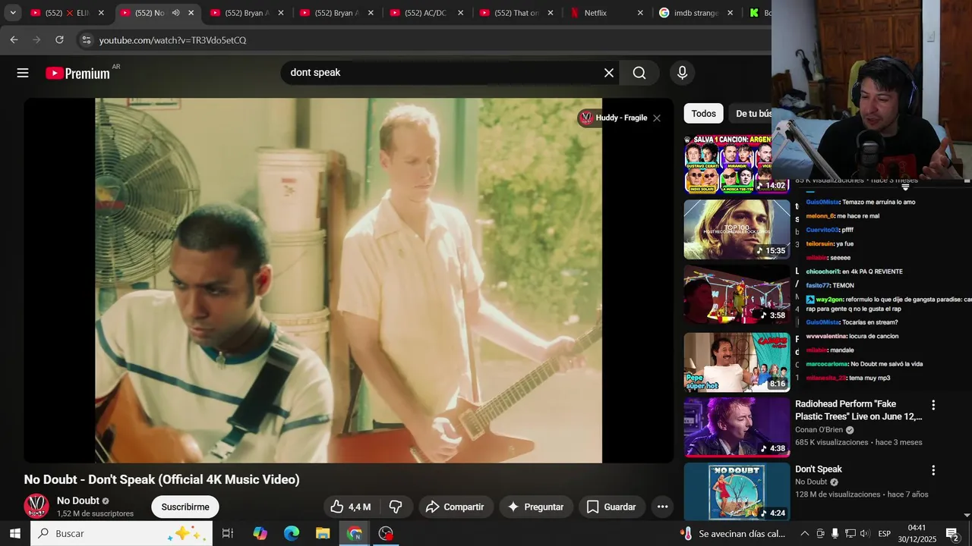The image size is (972, 546).
Task: Like the video with thumbs-up 4,4 M
Action: point(351,507)
